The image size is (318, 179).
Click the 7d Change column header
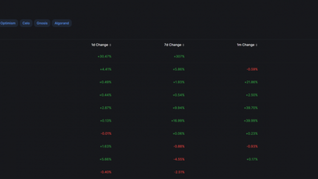pos(172,45)
